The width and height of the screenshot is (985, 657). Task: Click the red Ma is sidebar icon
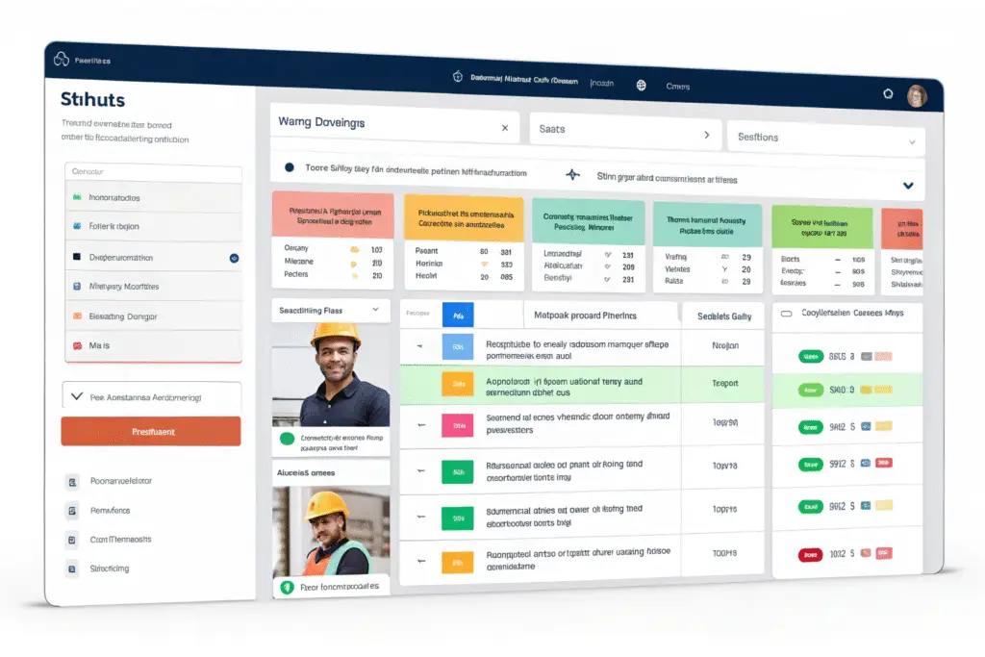[77, 344]
